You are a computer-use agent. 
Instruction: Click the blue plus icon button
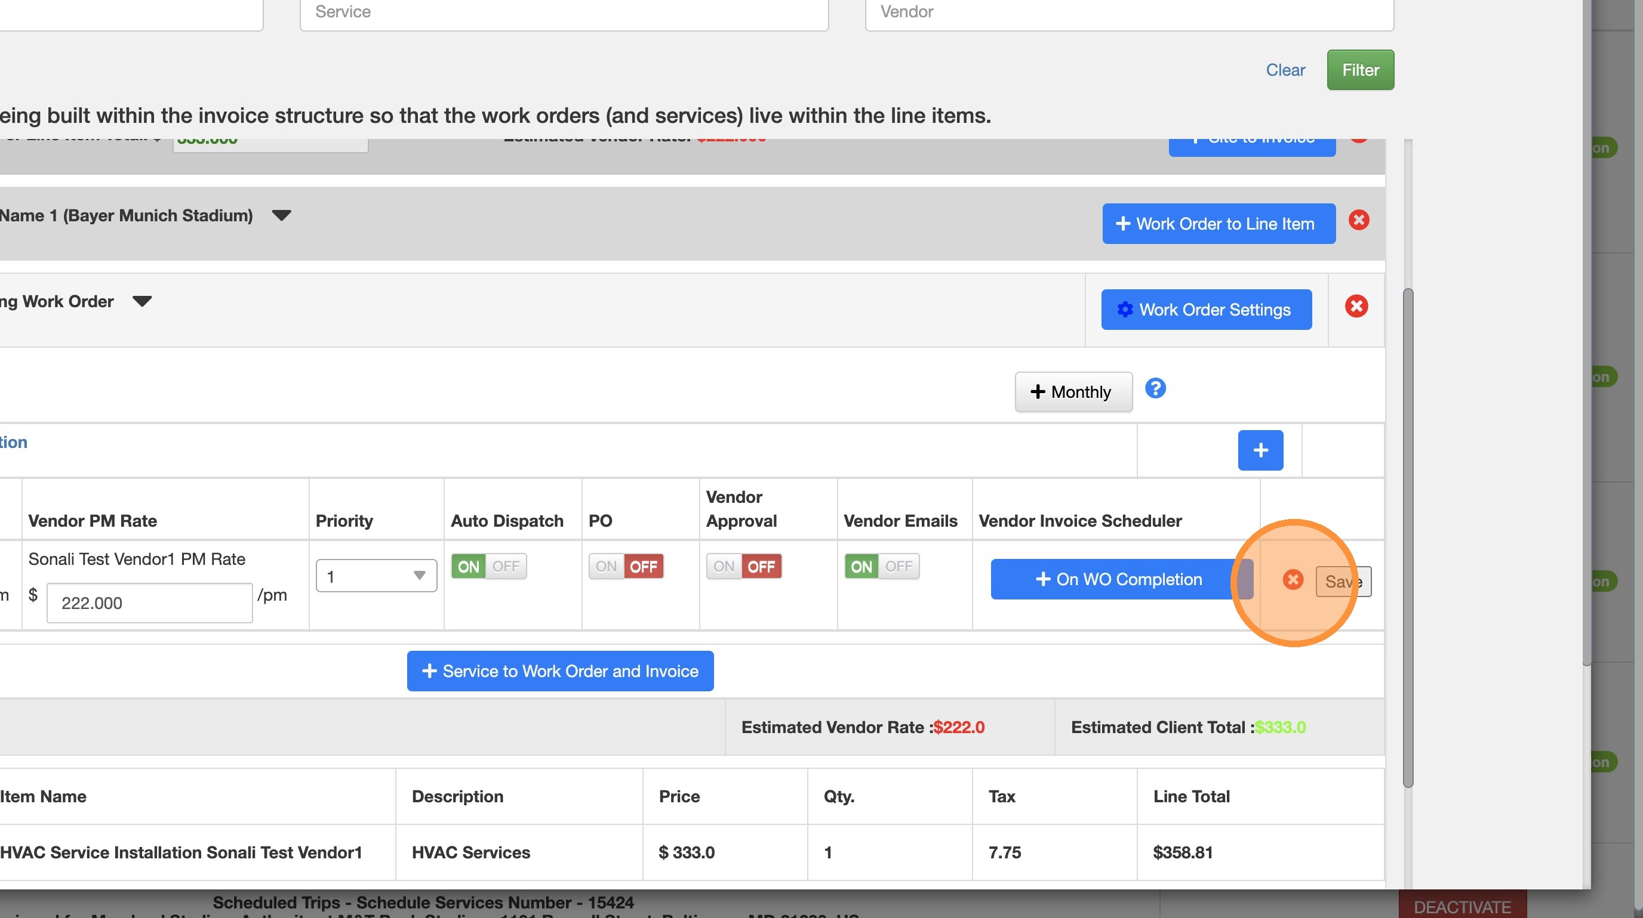click(1260, 450)
